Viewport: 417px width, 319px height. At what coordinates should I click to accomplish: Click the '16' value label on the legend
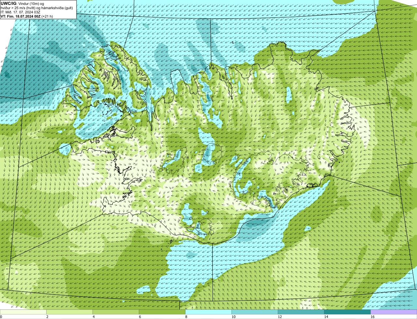[372, 317]
